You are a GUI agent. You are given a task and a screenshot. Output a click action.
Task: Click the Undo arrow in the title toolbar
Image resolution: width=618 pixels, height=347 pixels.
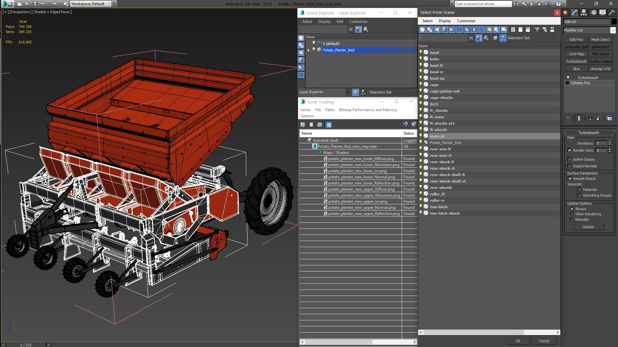(42, 4)
